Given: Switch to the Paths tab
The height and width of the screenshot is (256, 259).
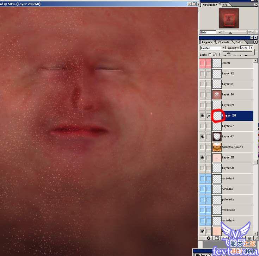Looking at the screenshot, I should click(x=239, y=42).
